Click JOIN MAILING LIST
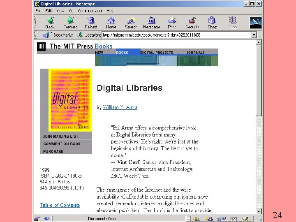 point(60,136)
